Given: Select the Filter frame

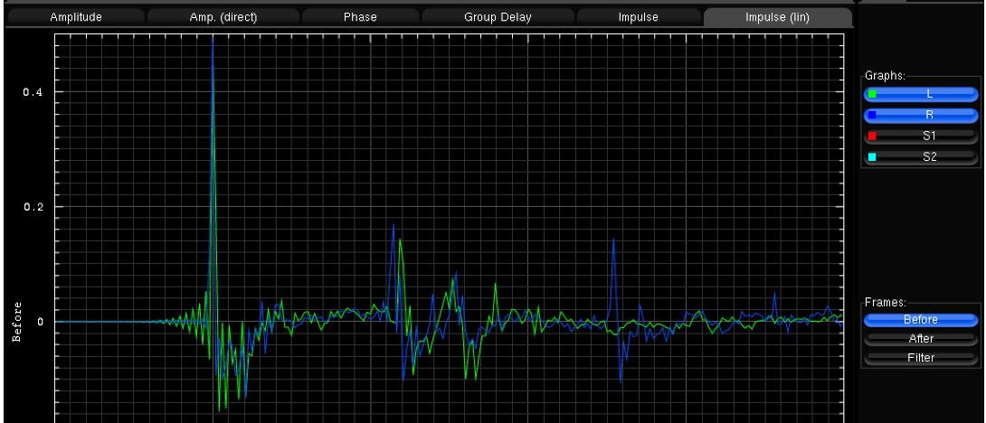Looking at the screenshot, I should click(x=921, y=358).
